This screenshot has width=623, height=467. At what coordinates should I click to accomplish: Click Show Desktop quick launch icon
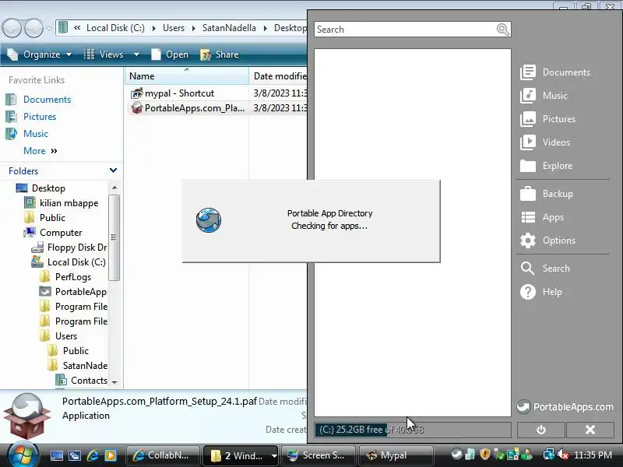[56, 455]
